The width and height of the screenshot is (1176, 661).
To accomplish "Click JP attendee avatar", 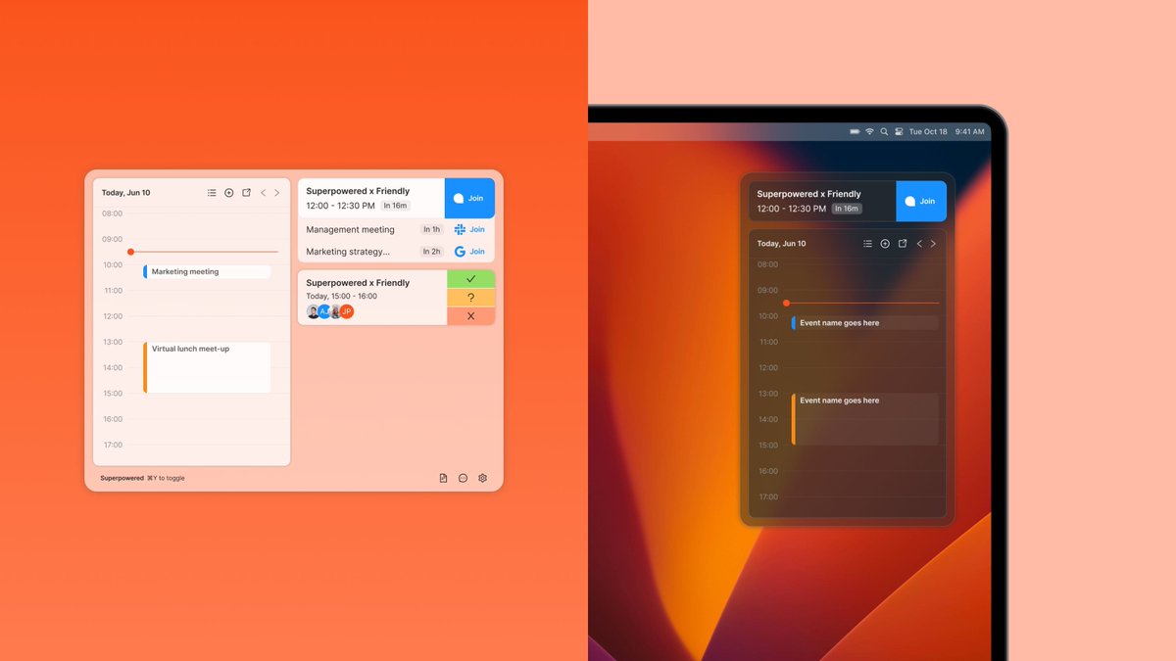I will (346, 311).
